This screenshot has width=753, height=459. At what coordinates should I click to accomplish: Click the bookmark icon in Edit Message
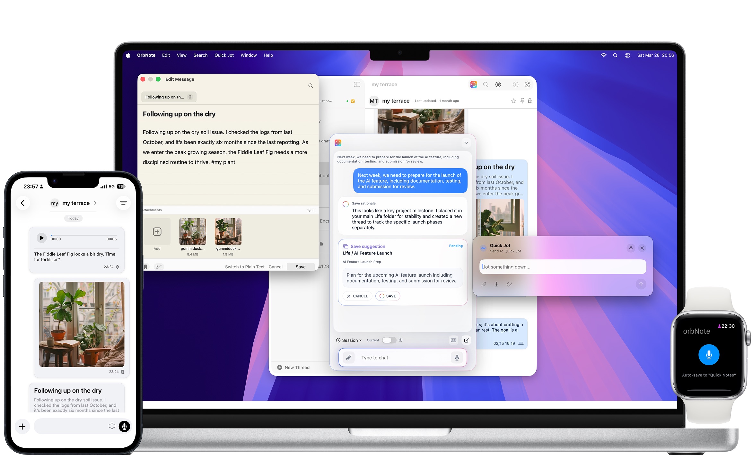click(x=145, y=267)
